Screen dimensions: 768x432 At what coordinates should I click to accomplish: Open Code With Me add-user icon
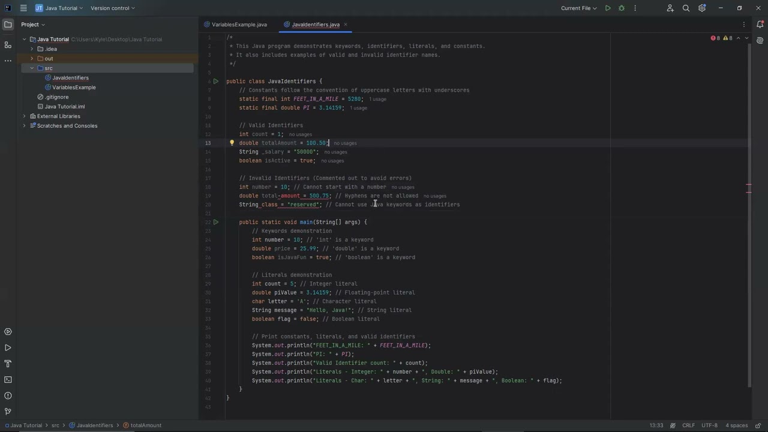click(x=670, y=8)
